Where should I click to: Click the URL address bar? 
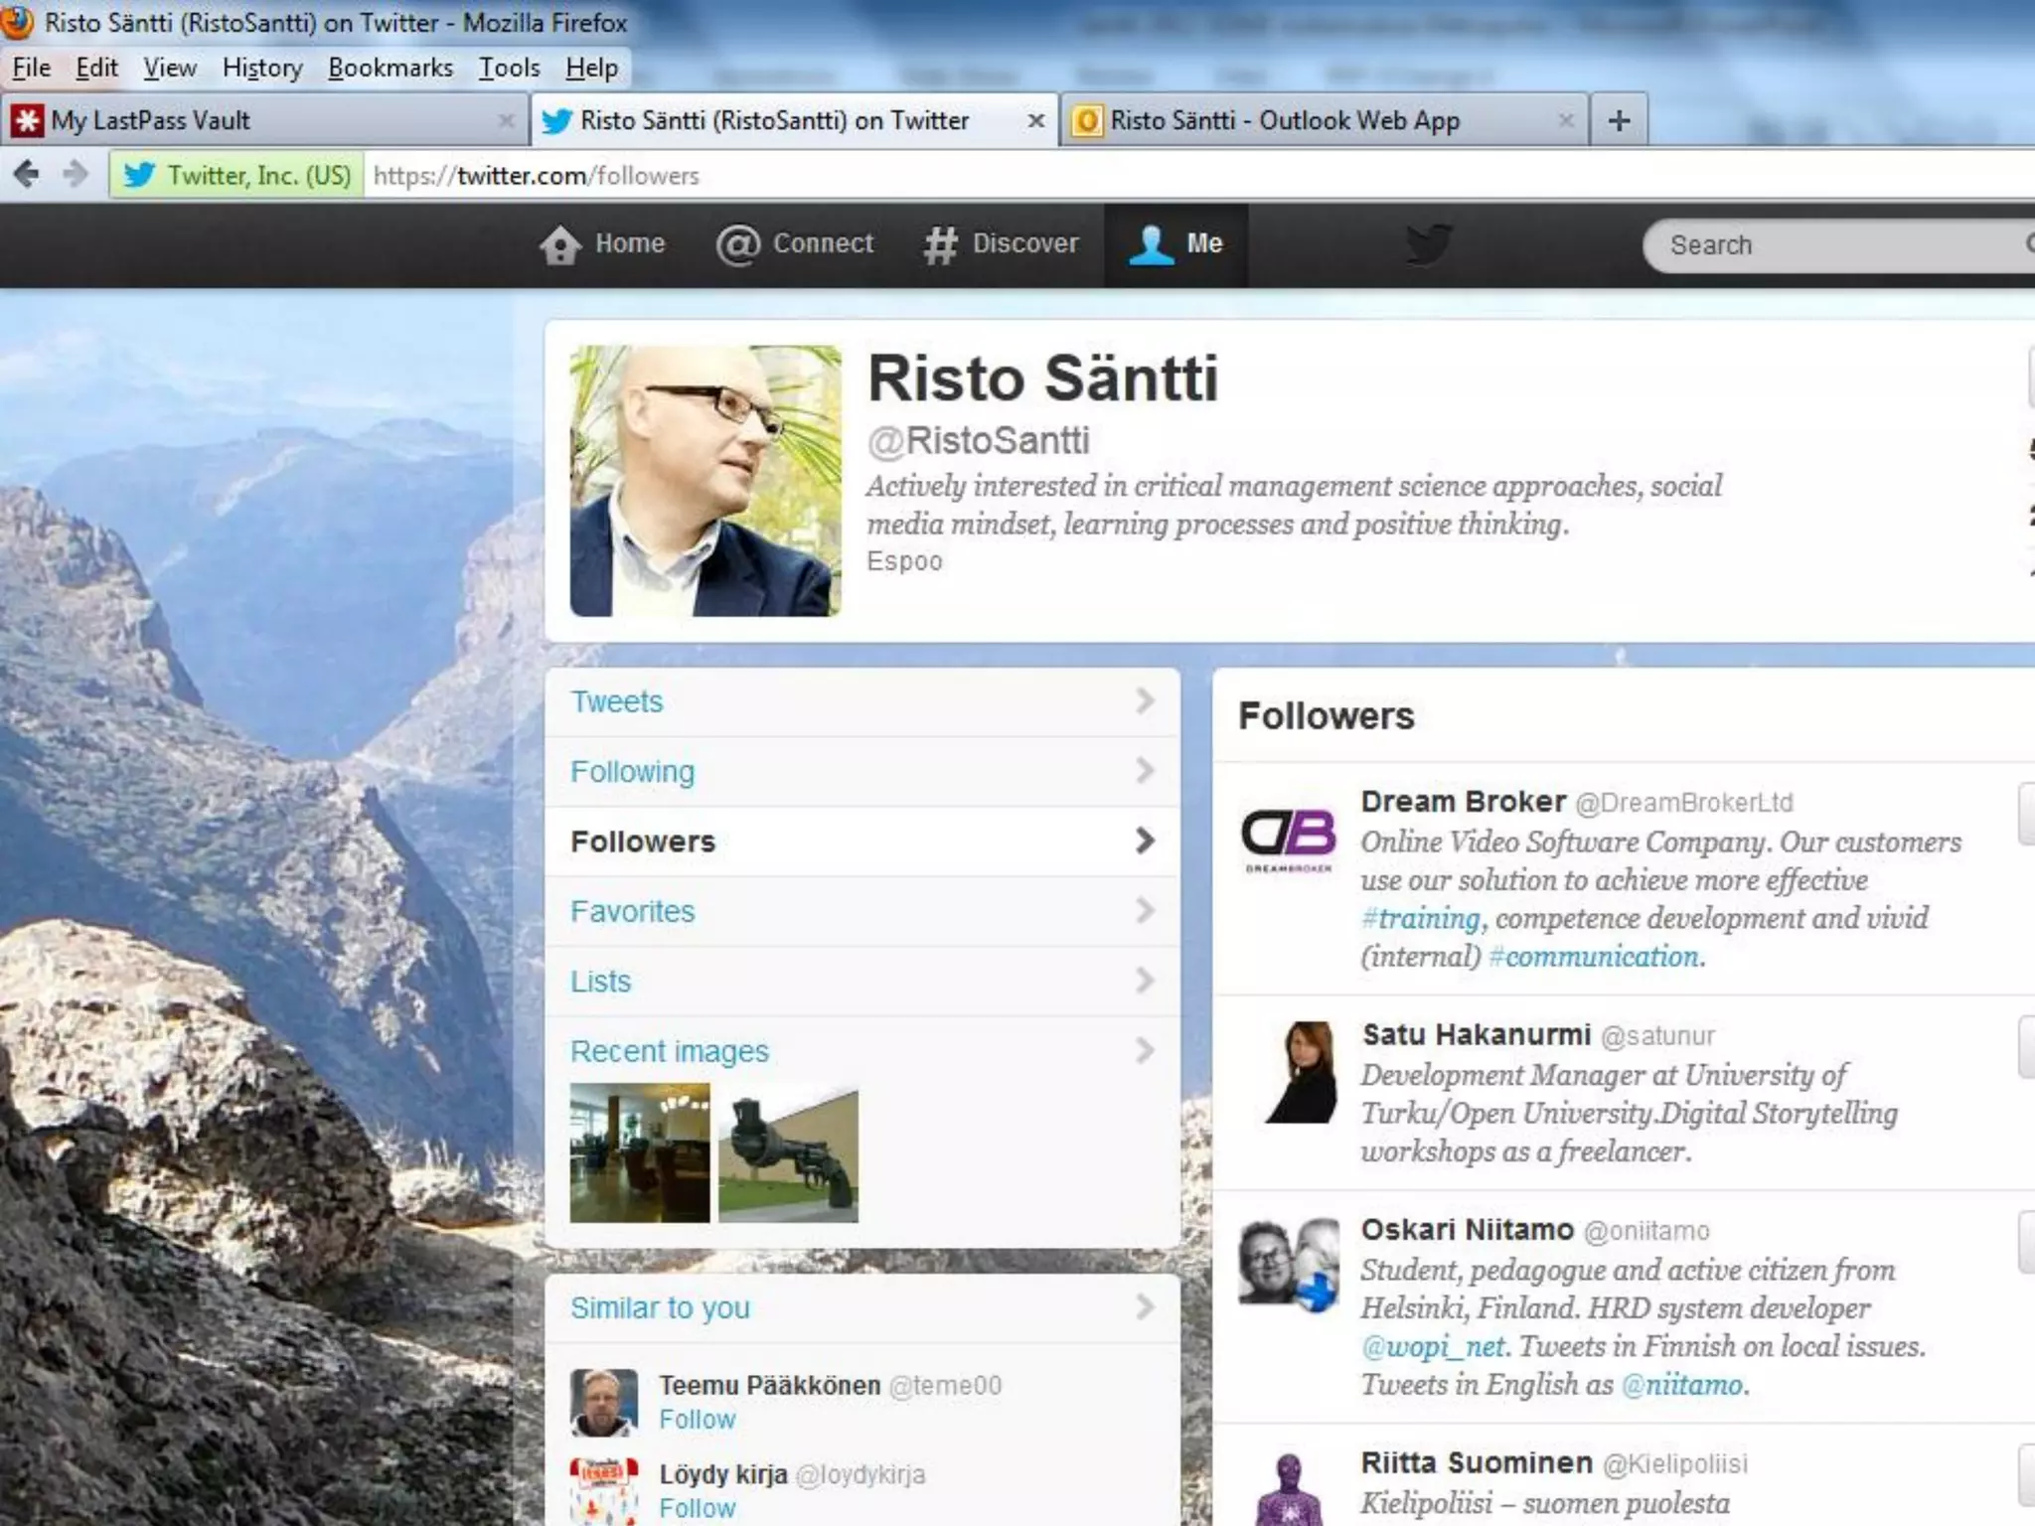tap(1199, 176)
